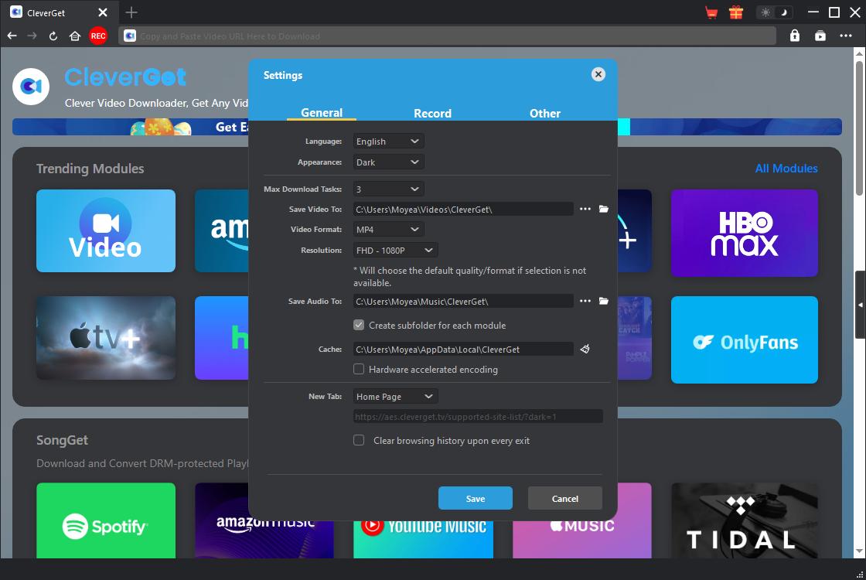
Task: Open the Resolution dropdown
Action: 395,251
